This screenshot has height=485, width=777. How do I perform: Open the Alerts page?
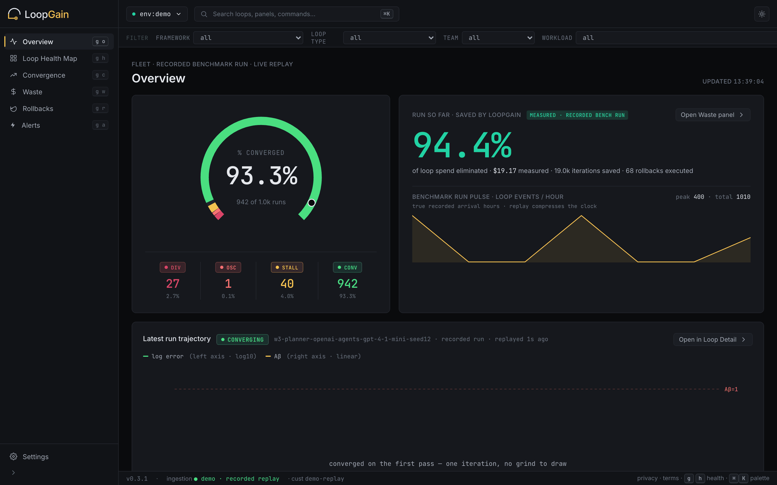pos(59,125)
